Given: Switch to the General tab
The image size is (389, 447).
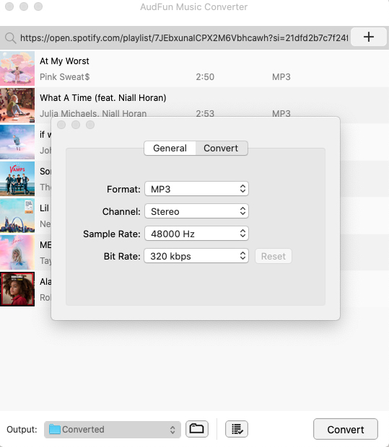Looking at the screenshot, I should [x=170, y=149].
